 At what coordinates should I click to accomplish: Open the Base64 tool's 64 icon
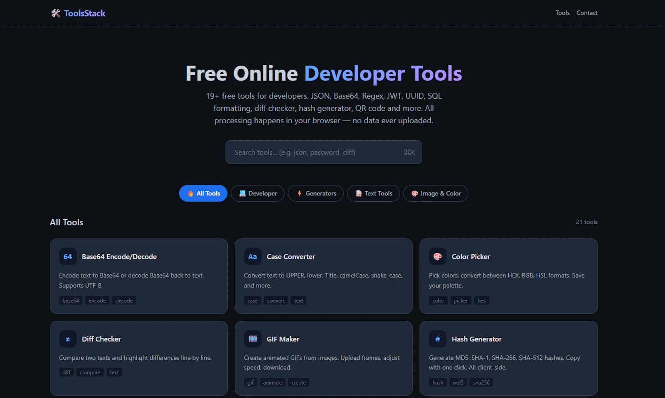(68, 256)
